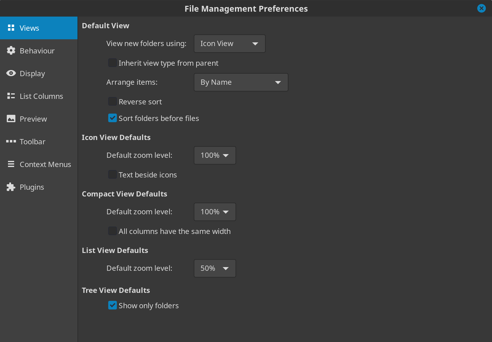Tick the Reverse sort checkbox

[113, 102]
